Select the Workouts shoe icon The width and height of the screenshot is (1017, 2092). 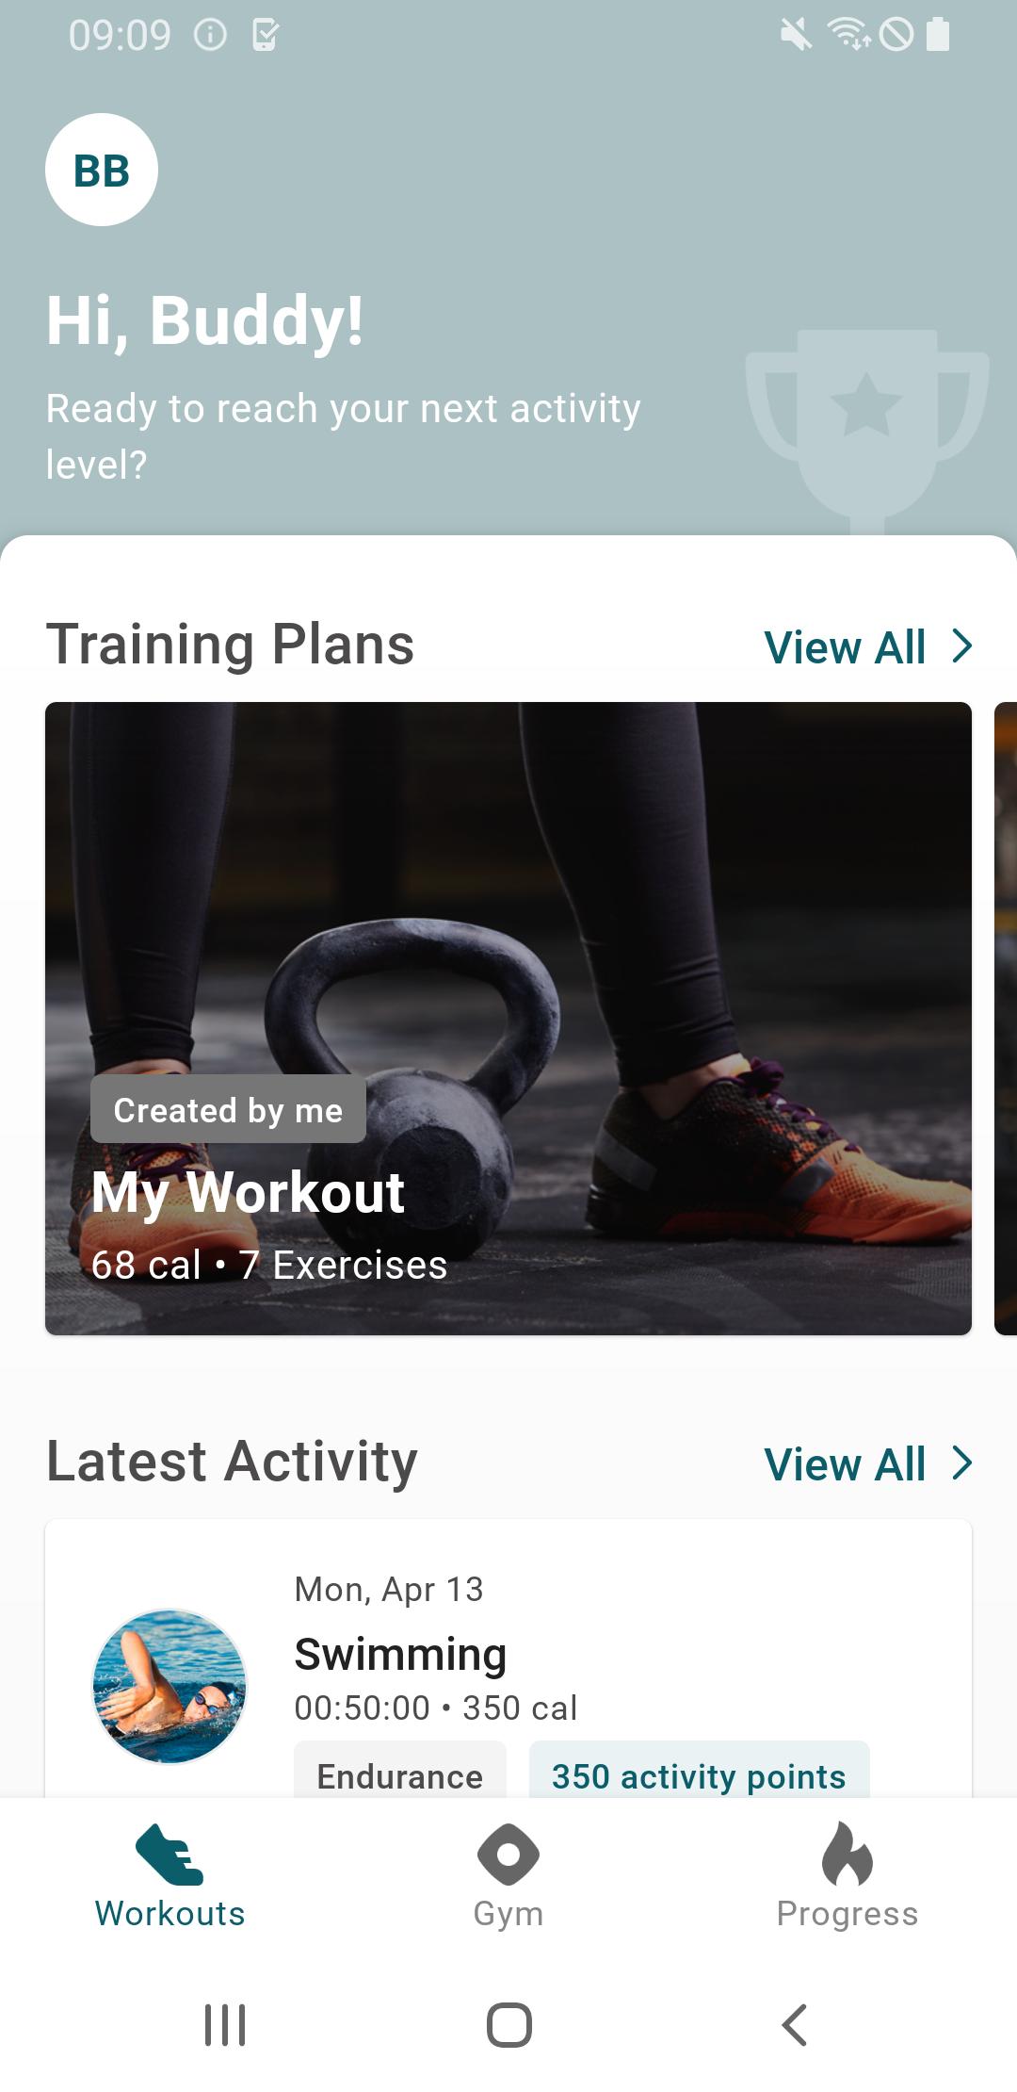click(x=169, y=1855)
